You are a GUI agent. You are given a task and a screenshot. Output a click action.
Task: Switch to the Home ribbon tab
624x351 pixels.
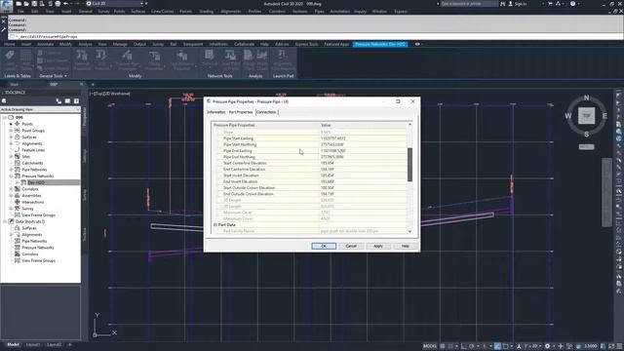(x=9, y=44)
